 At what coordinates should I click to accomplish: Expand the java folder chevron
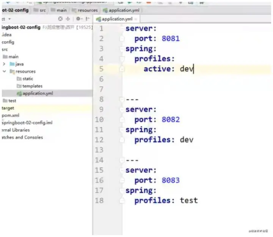tap(4, 64)
